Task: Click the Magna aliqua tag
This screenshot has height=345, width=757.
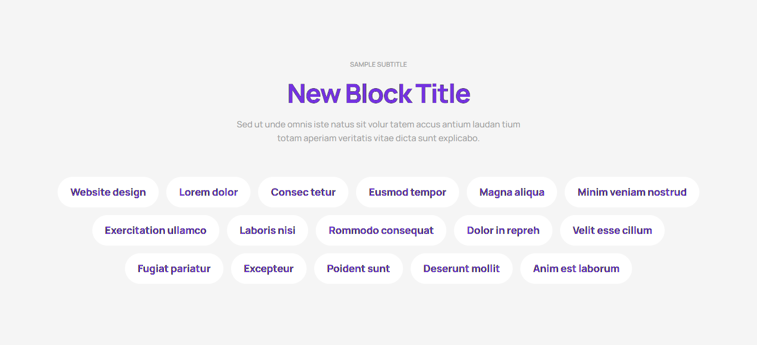Action: (x=512, y=192)
